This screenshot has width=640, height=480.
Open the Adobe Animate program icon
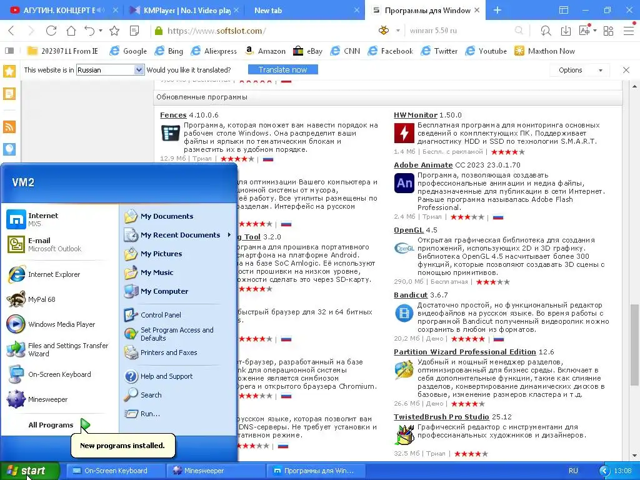click(x=404, y=183)
